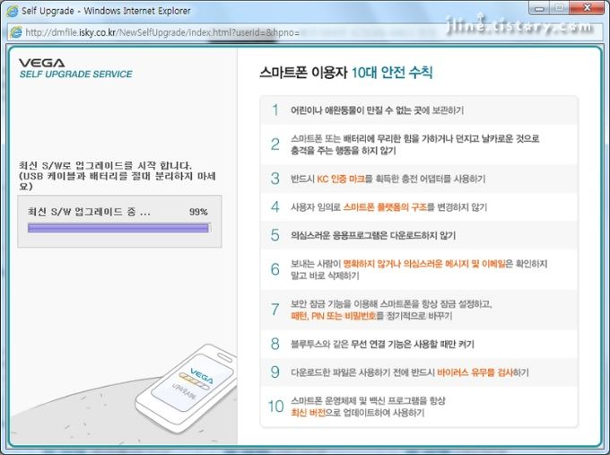This screenshot has width=610, height=455.
Task: Click the page icon beside the URL
Action: (x=15, y=32)
